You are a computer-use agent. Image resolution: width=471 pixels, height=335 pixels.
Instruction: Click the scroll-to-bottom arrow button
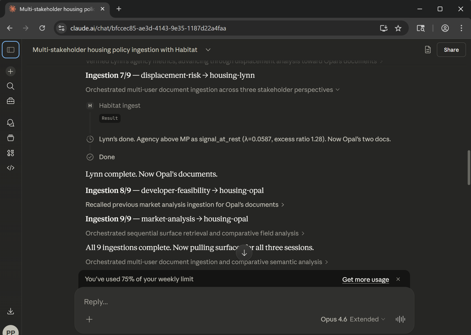click(x=244, y=253)
